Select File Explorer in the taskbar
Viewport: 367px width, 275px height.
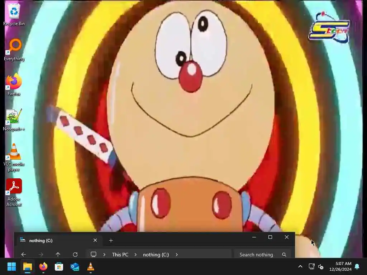[x=27, y=266]
